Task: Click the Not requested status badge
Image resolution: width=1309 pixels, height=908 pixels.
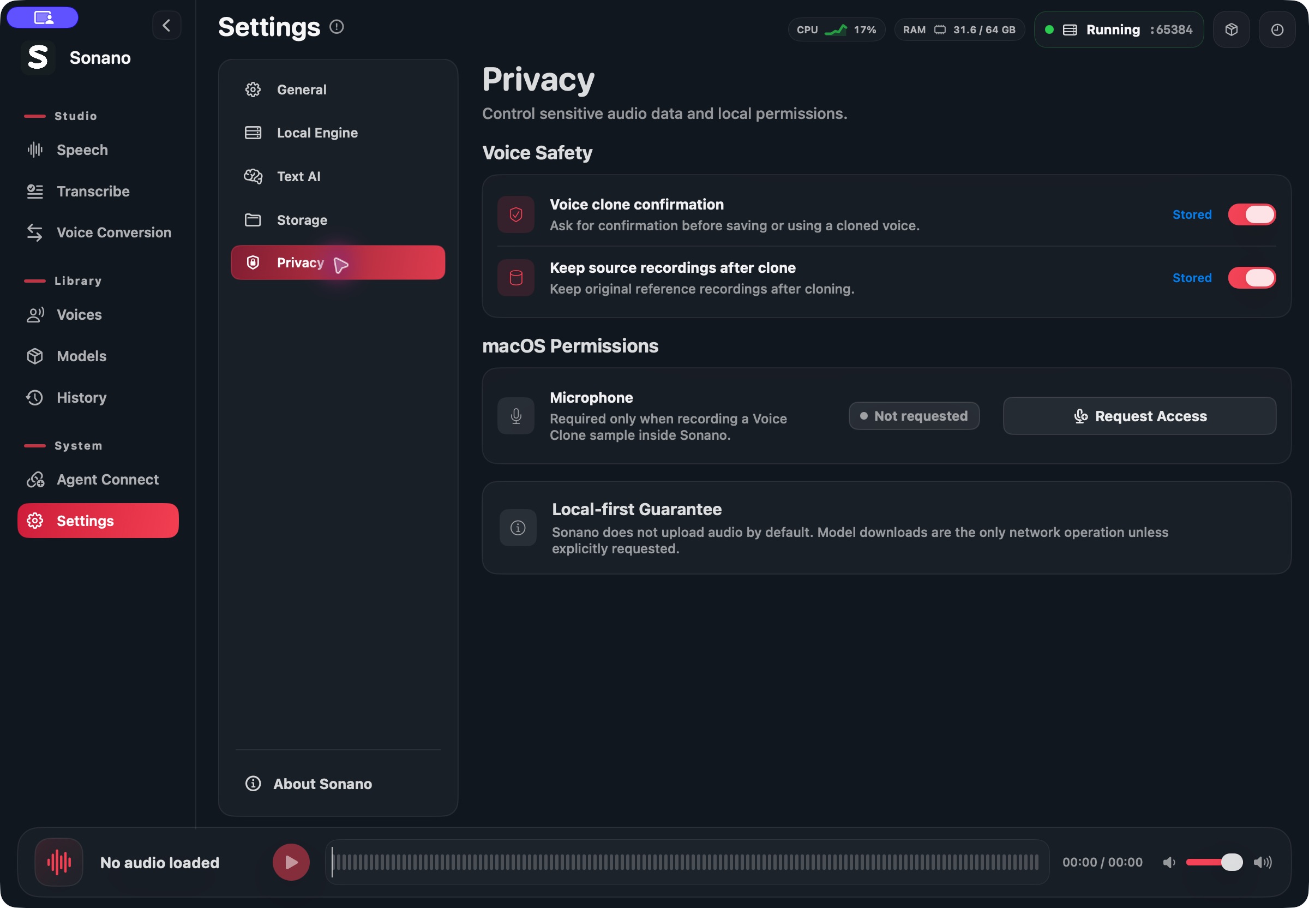Action: (x=914, y=416)
